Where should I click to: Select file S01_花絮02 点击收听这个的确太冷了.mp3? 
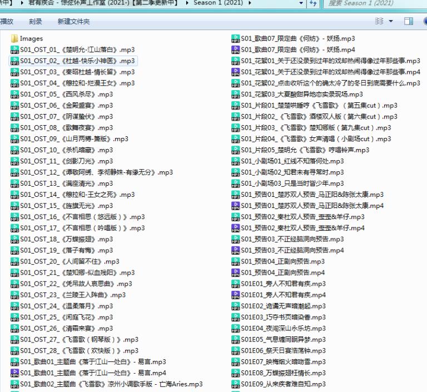326,83
